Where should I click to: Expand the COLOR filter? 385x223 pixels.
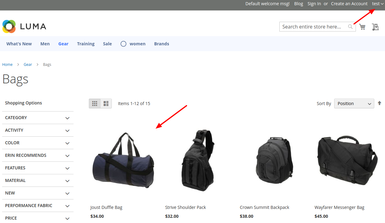[x=38, y=143]
